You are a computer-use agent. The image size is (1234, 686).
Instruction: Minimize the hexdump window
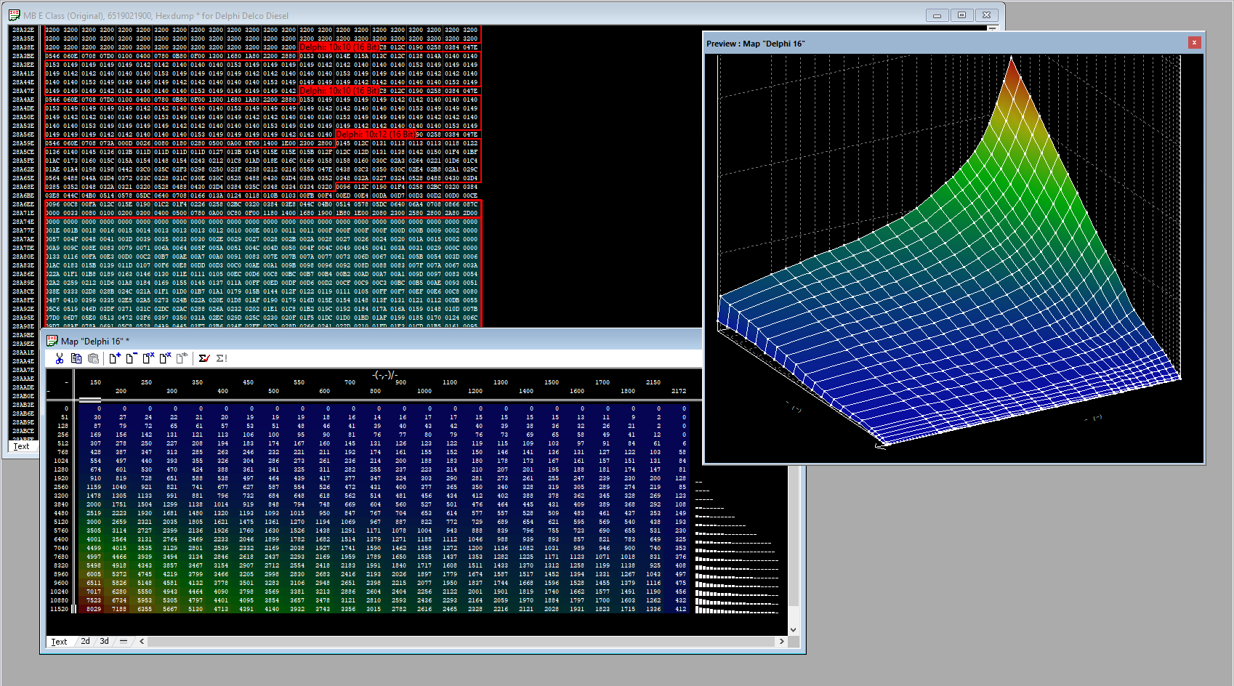937,15
